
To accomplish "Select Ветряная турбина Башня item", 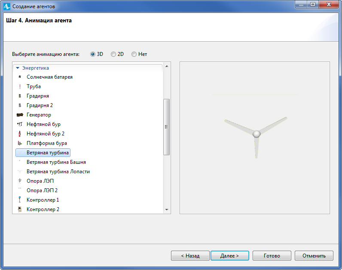I will tap(56, 162).
